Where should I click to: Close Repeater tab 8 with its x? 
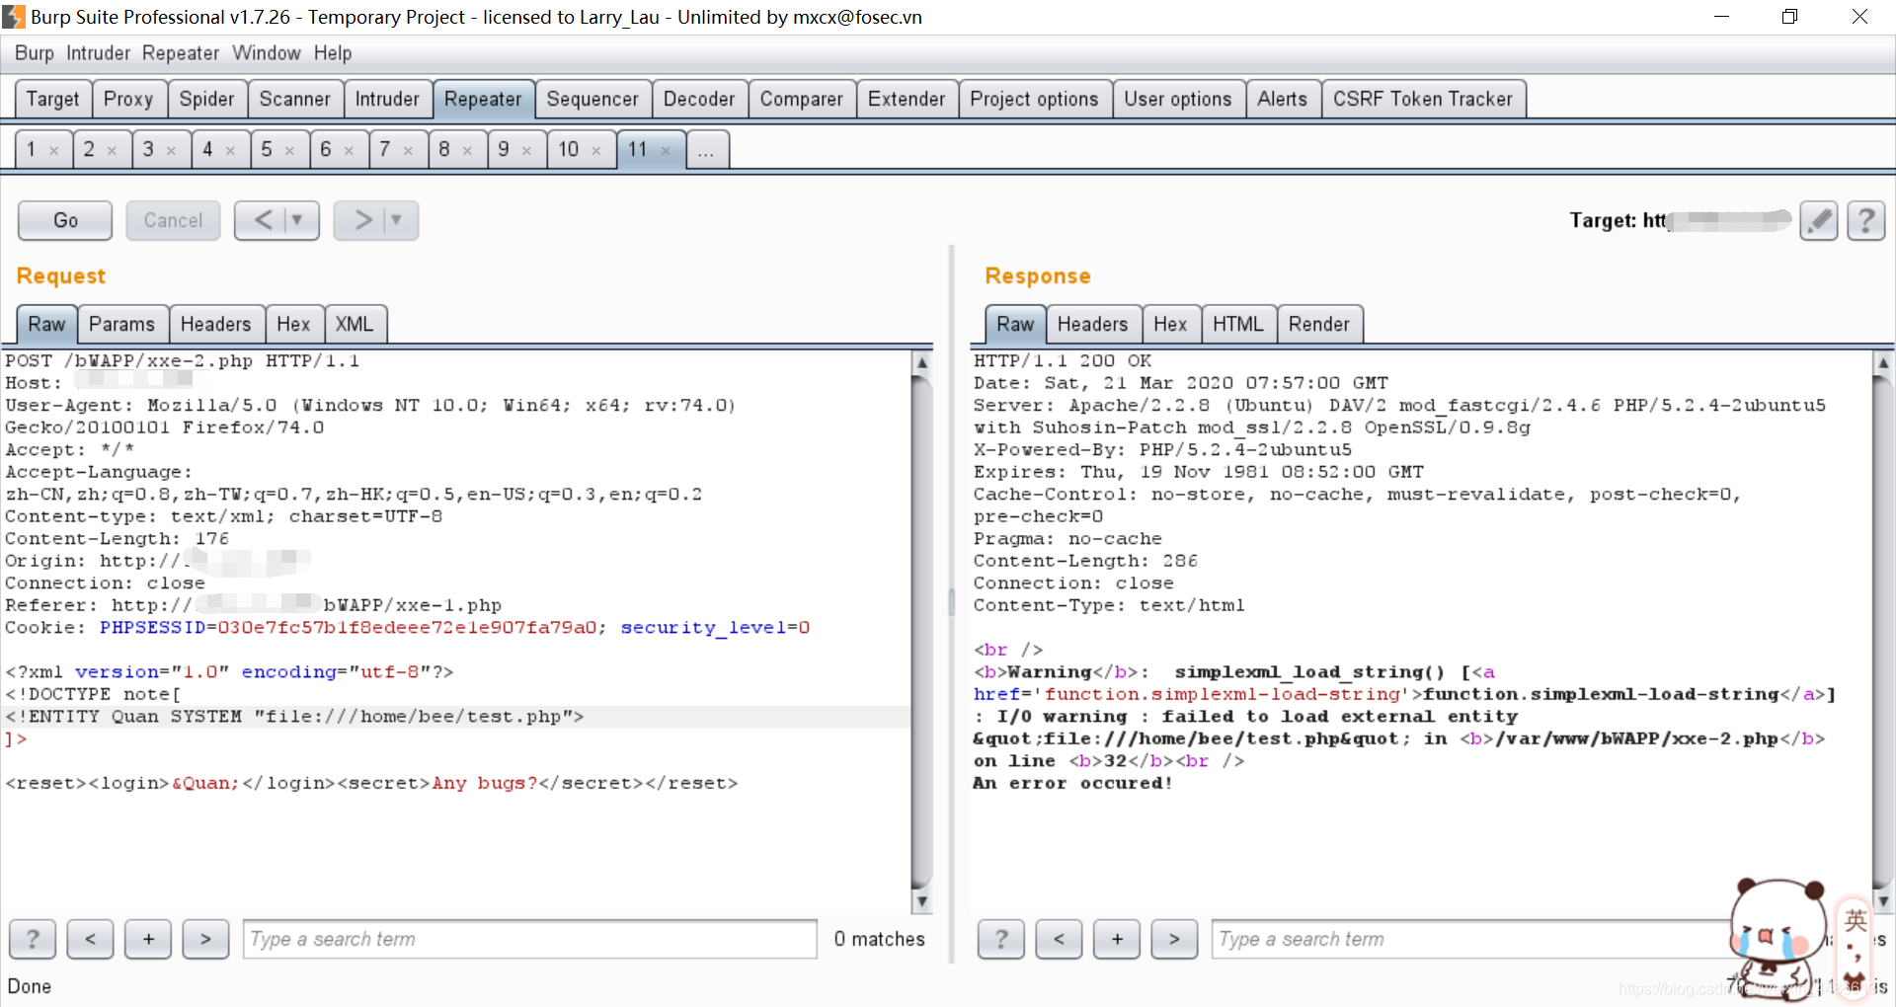(467, 151)
